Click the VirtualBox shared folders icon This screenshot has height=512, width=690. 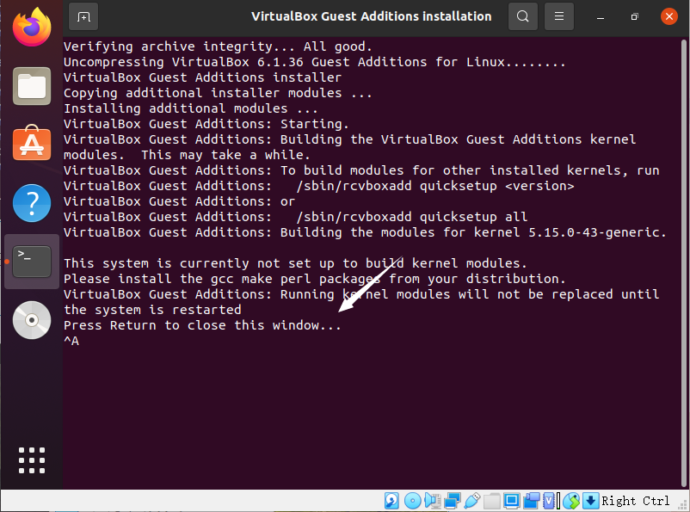click(x=492, y=501)
